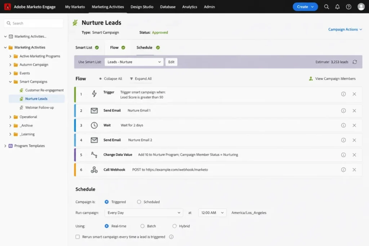Click the Trigger lightning bolt icon
Viewport: 369px width, 246px height.
point(94,94)
